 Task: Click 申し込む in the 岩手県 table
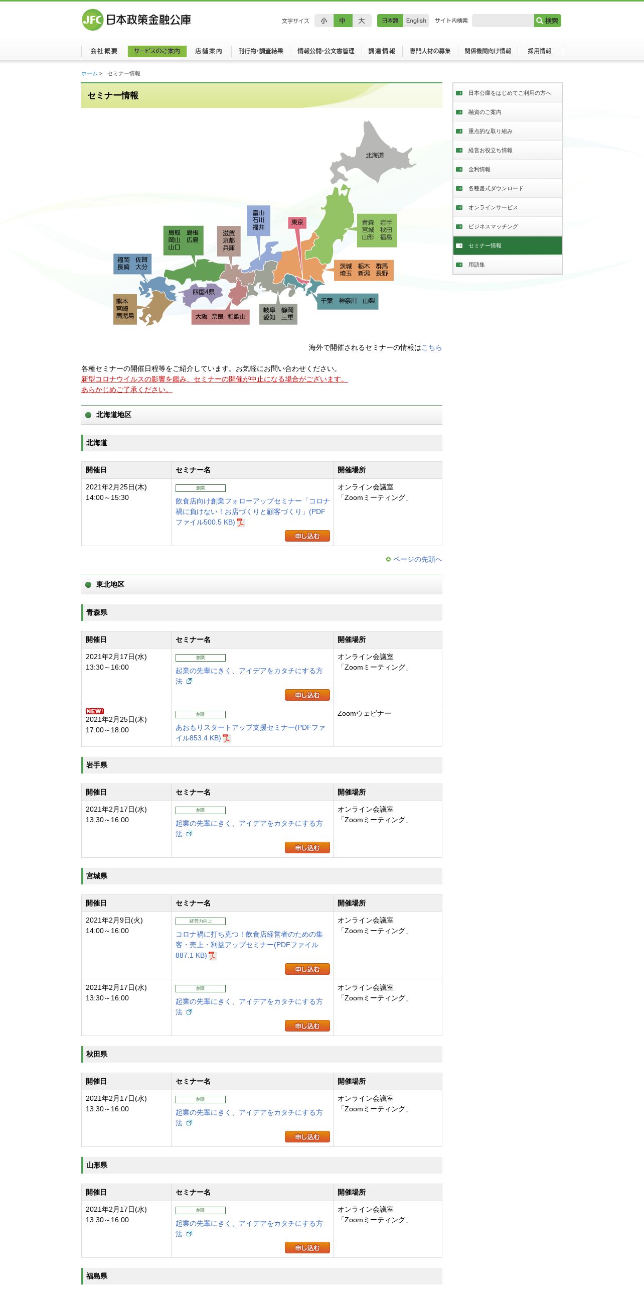(x=307, y=848)
